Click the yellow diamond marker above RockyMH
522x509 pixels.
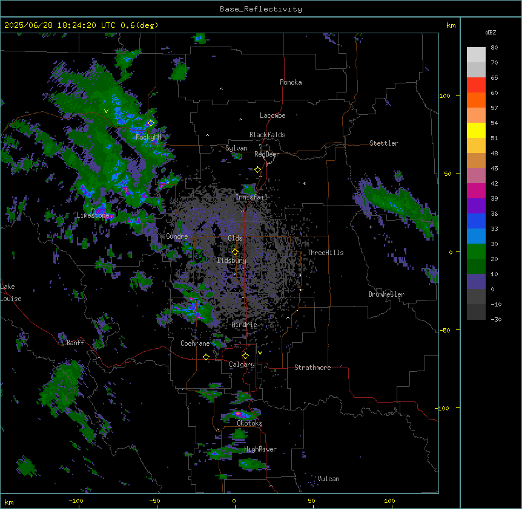coord(151,123)
